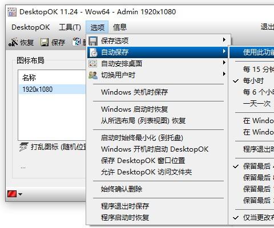Toggle the checked 仅当更改 option

pos(252,218)
